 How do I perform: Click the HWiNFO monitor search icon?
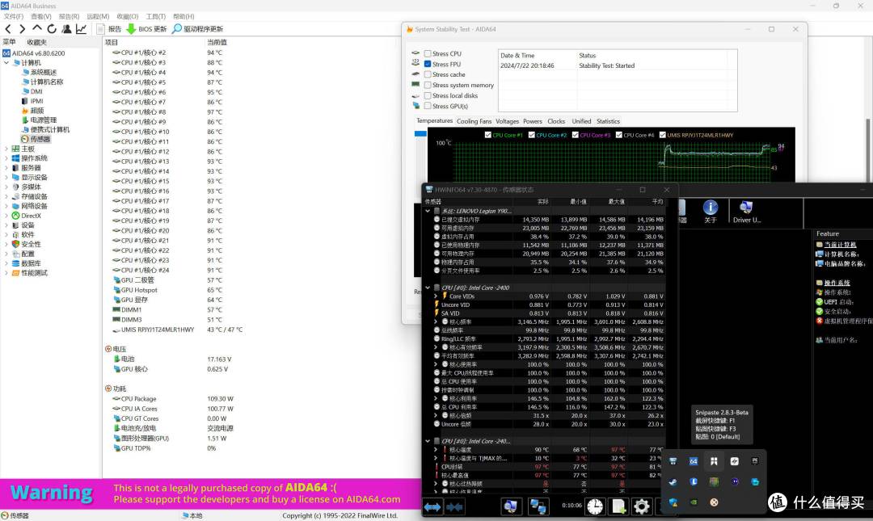(511, 506)
